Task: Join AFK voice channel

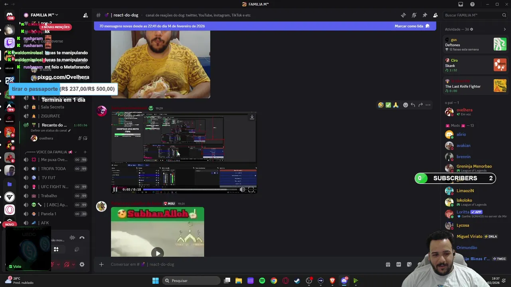Action: point(56,223)
